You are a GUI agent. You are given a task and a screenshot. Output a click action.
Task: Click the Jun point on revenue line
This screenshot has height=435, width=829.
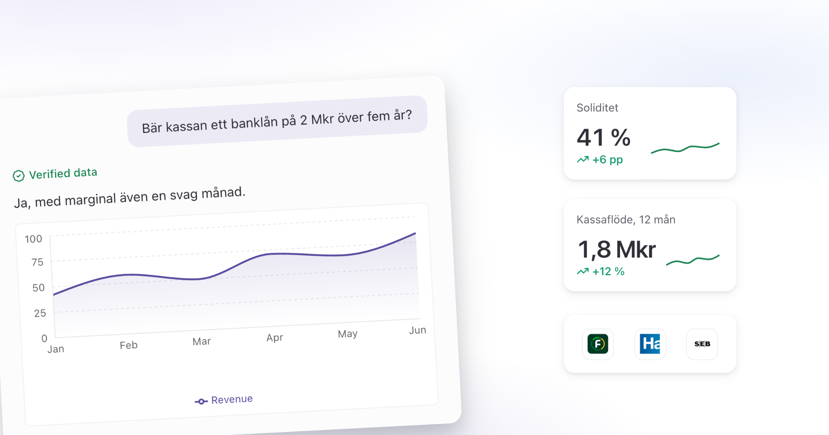tap(415, 233)
